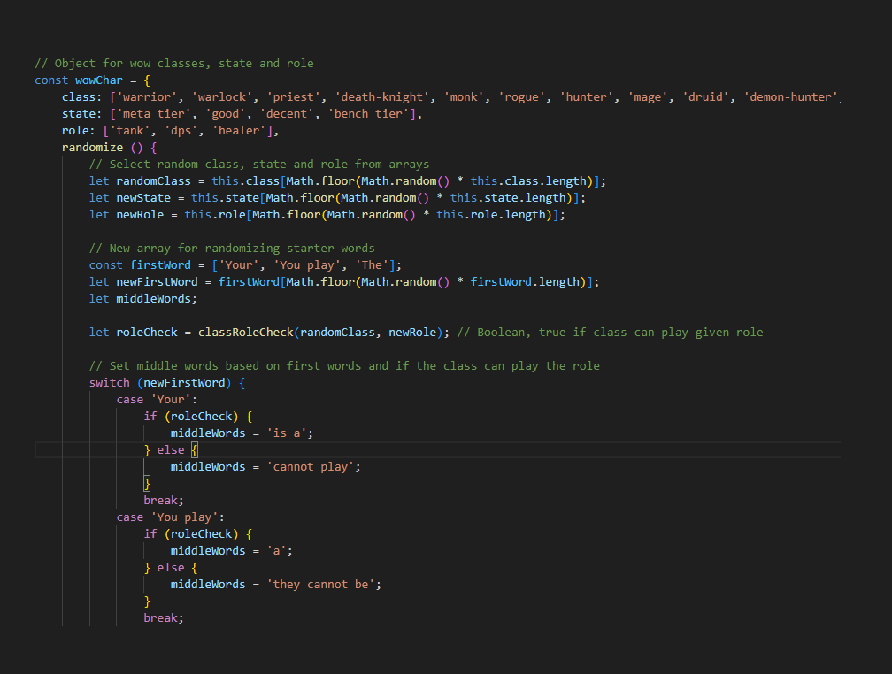Select the wowChar constant name
The width and height of the screenshot is (892, 674).
click(x=98, y=80)
